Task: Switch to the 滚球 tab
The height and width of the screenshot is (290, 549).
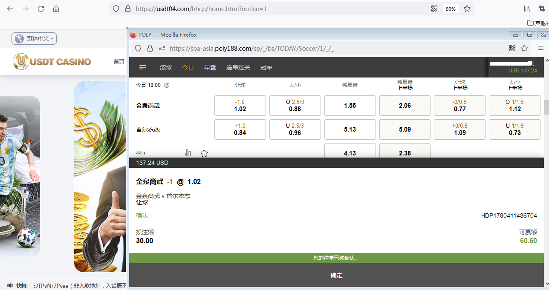Action: point(166,67)
